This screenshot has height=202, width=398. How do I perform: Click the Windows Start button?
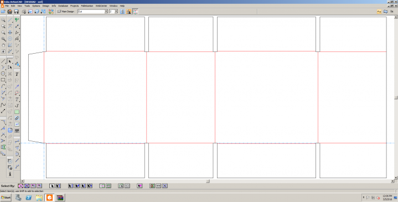[6, 198]
